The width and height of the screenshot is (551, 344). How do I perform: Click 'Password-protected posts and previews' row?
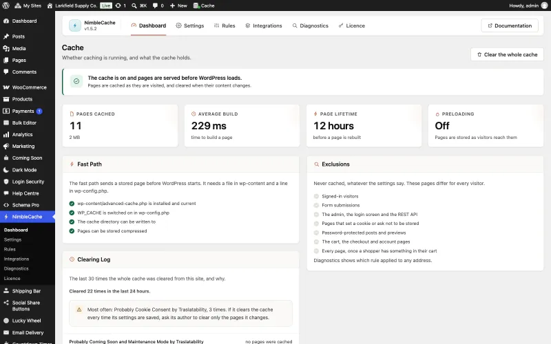(x=360, y=233)
